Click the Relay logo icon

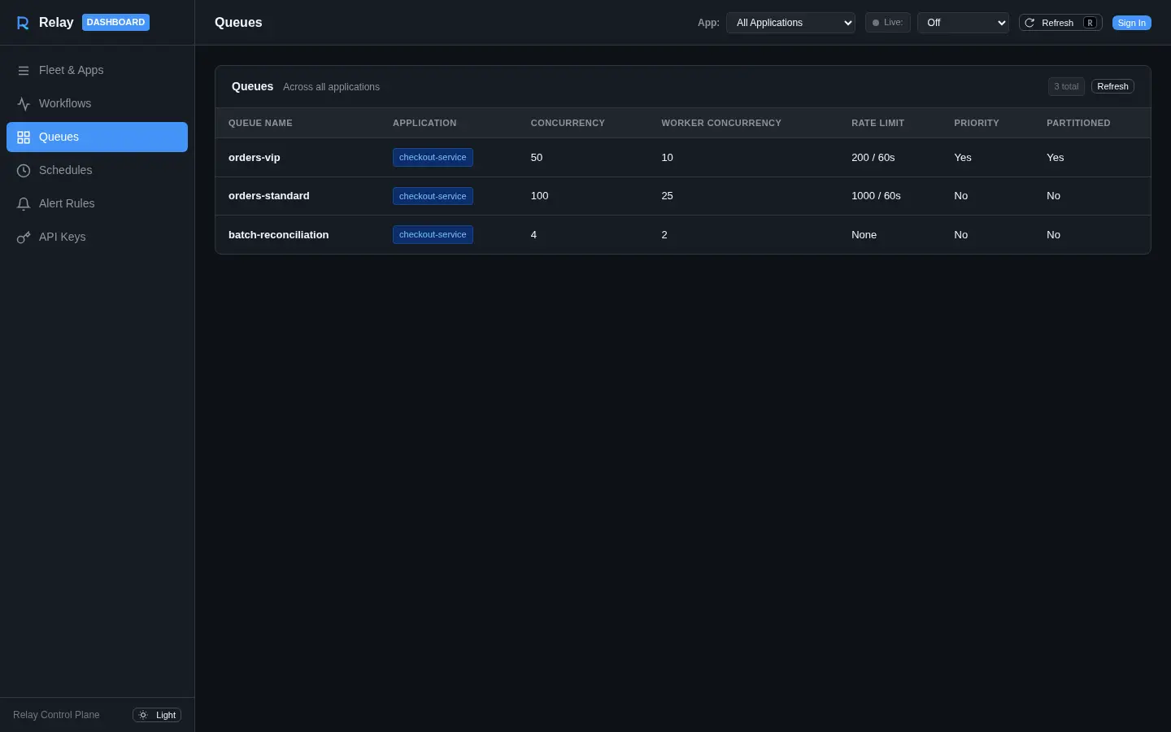[23, 23]
